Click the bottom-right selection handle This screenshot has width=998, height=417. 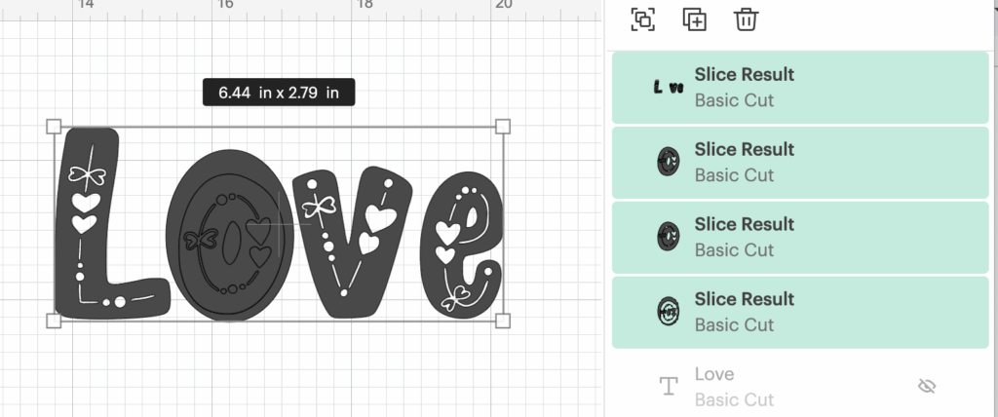[503, 321]
